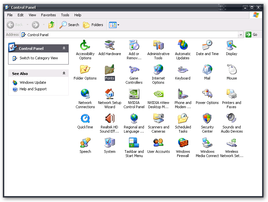Open the Mouse settings icon
This screenshot has height=202, width=268.
[232, 70]
